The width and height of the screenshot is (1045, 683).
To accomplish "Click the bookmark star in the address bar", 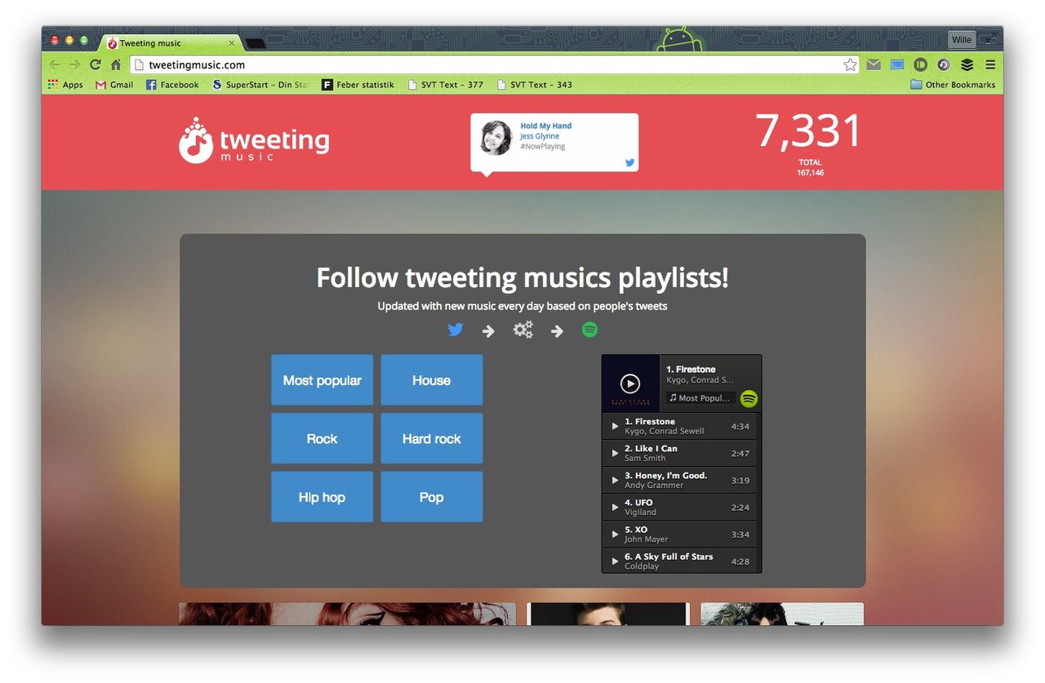I will pos(850,64).
